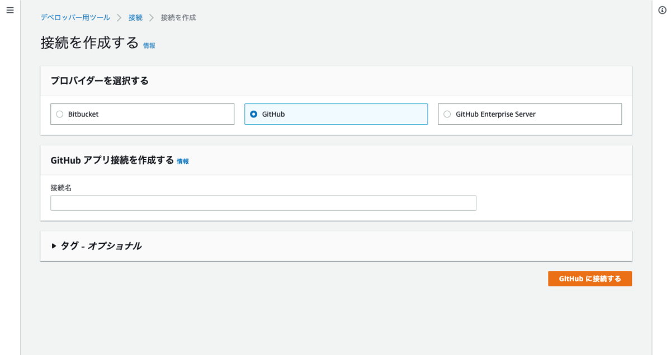Go to デベロッパー用ツール breadcrumb
Image resolution: width=671 pixels, height=355 pixels.
[x=75, y=17]
